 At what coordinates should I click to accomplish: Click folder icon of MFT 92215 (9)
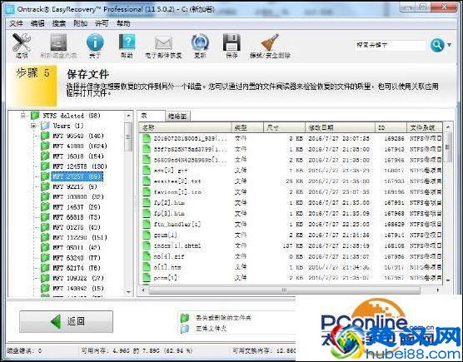click(x=45, y=186)
